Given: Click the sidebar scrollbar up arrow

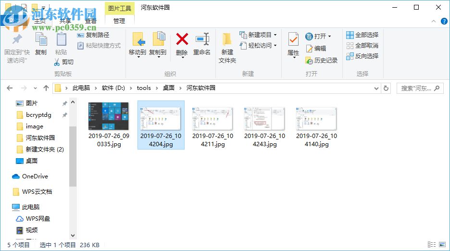Looking at the screenshot, I should pyautogui.click(x=73, y=102).
